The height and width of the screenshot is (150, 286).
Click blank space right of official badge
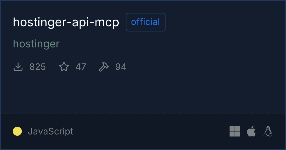[221, 22]
